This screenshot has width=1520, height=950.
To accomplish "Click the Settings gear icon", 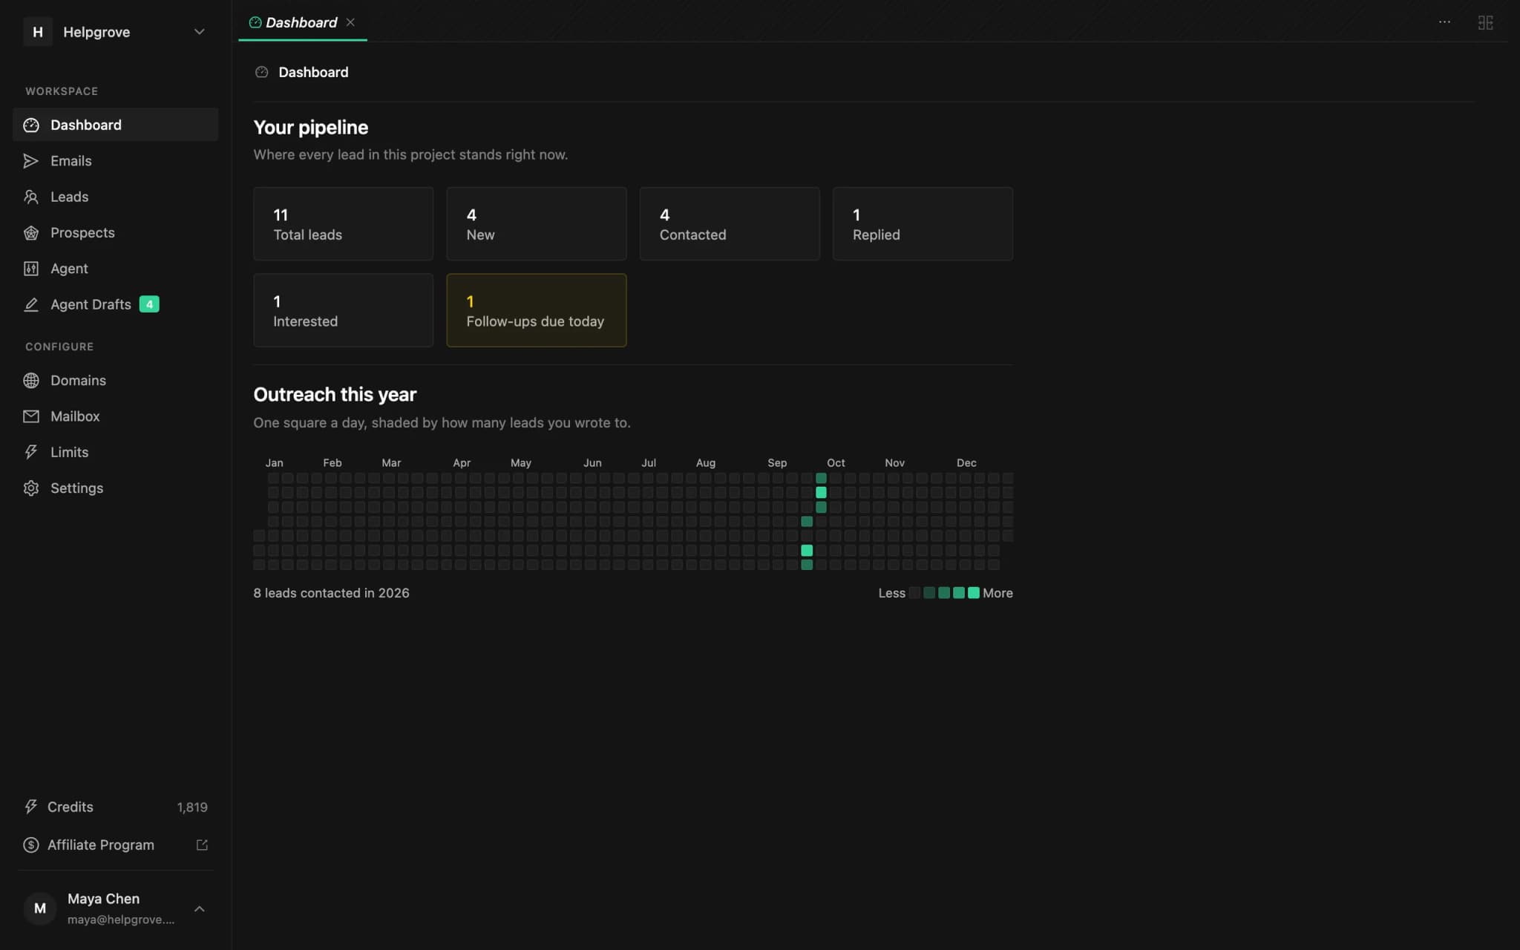I will (x=31, y=488).
